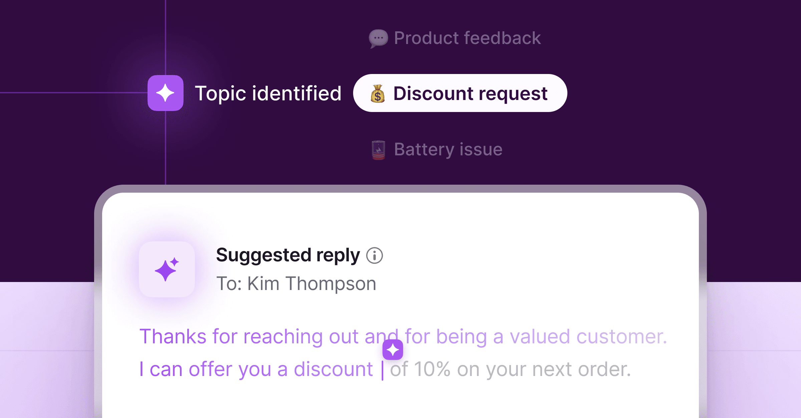Click the money bag emoji icon
Viewport: 801px width, 418px height.
click(378, 94)
